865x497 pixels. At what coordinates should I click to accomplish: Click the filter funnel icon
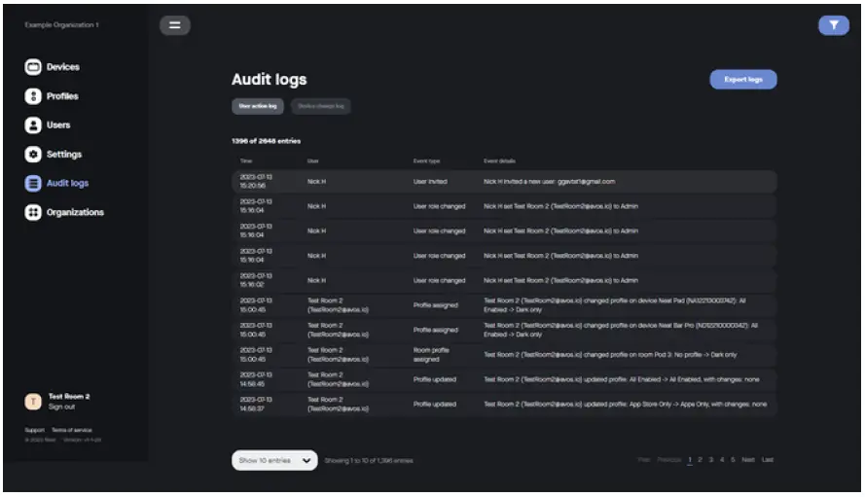click(833, 25)
